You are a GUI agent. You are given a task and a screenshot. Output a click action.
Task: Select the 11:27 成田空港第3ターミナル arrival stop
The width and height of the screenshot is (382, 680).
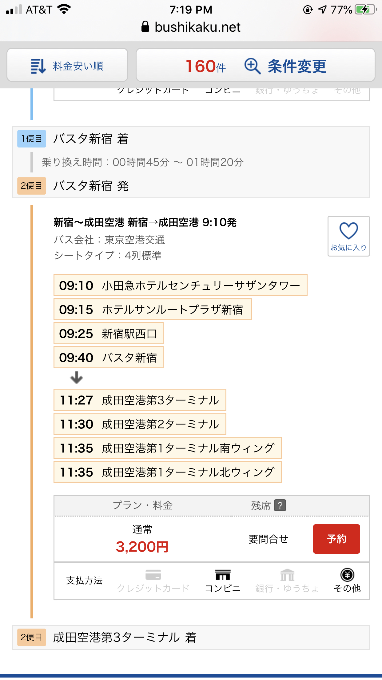(140, 400)
